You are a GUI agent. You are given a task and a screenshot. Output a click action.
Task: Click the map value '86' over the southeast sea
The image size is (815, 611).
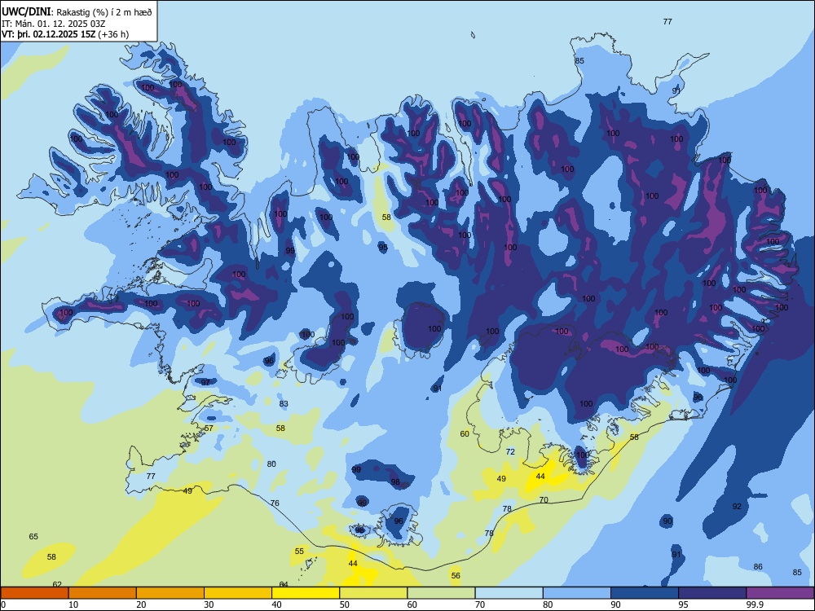pos(758,567)
